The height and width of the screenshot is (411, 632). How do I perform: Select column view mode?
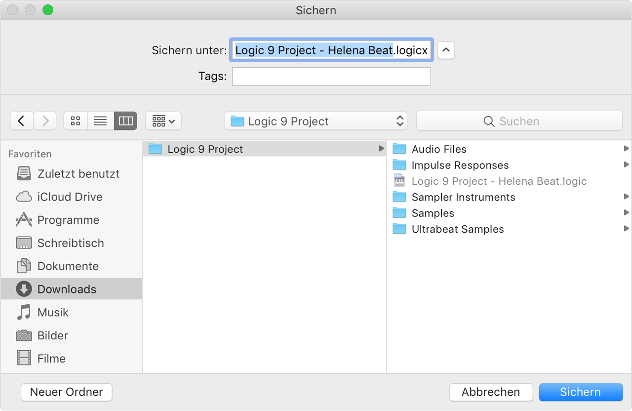pyautogui.click(x=126, y=121)
